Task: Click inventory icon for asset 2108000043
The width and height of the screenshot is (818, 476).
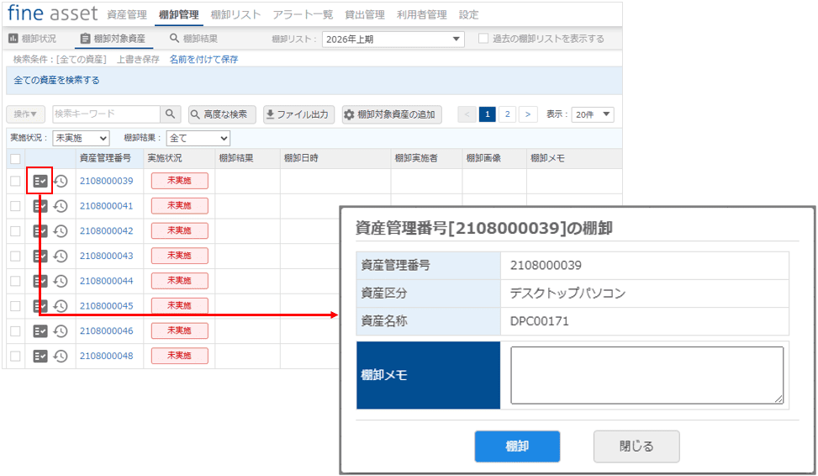Action: pyautogui.click(x=40, y=257)
